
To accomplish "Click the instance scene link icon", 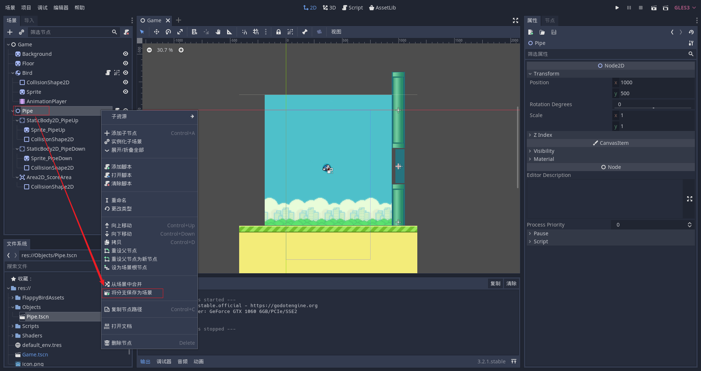I will [x=22, y=32].
